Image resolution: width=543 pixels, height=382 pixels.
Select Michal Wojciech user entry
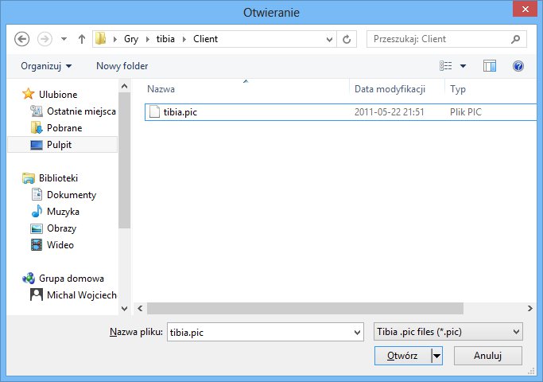click(x=81, y=295)
